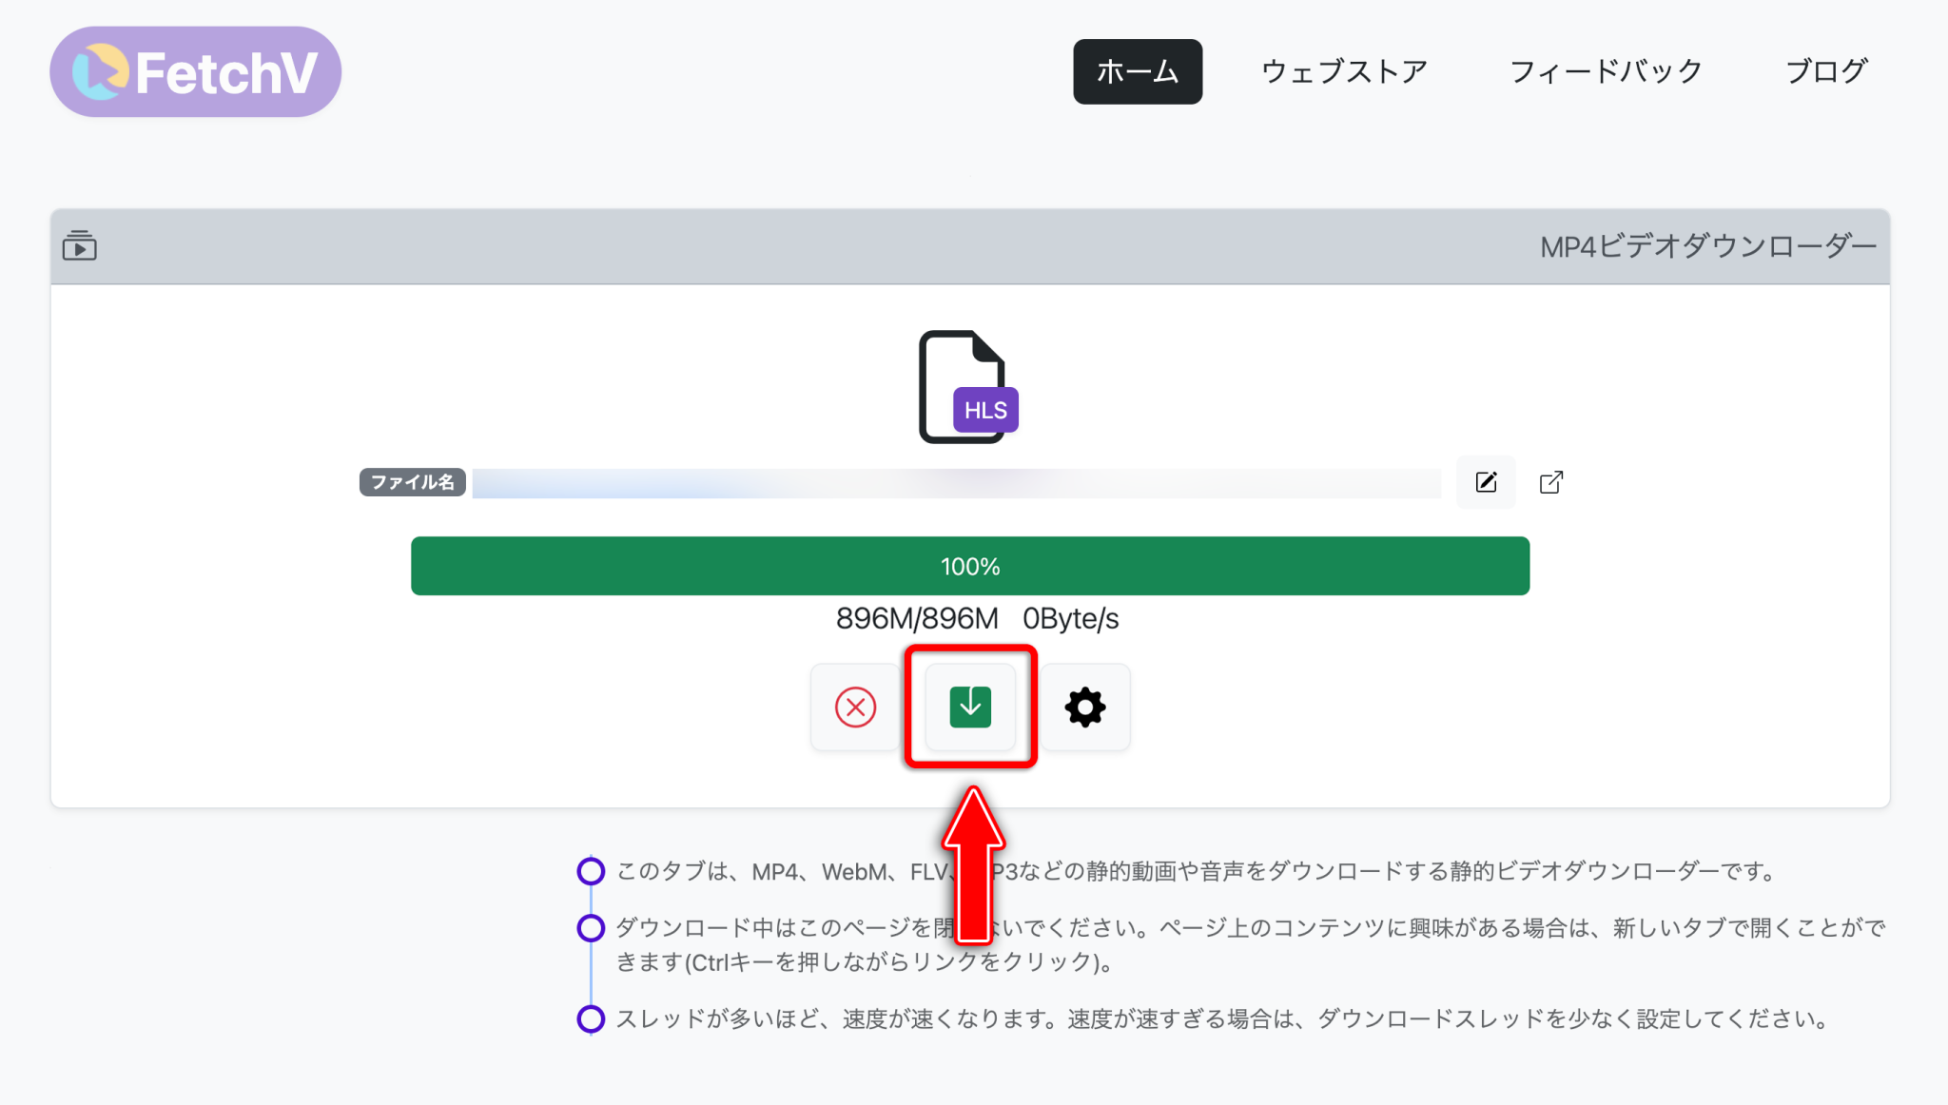Open download settings gear button

(x=1085, y=707)
